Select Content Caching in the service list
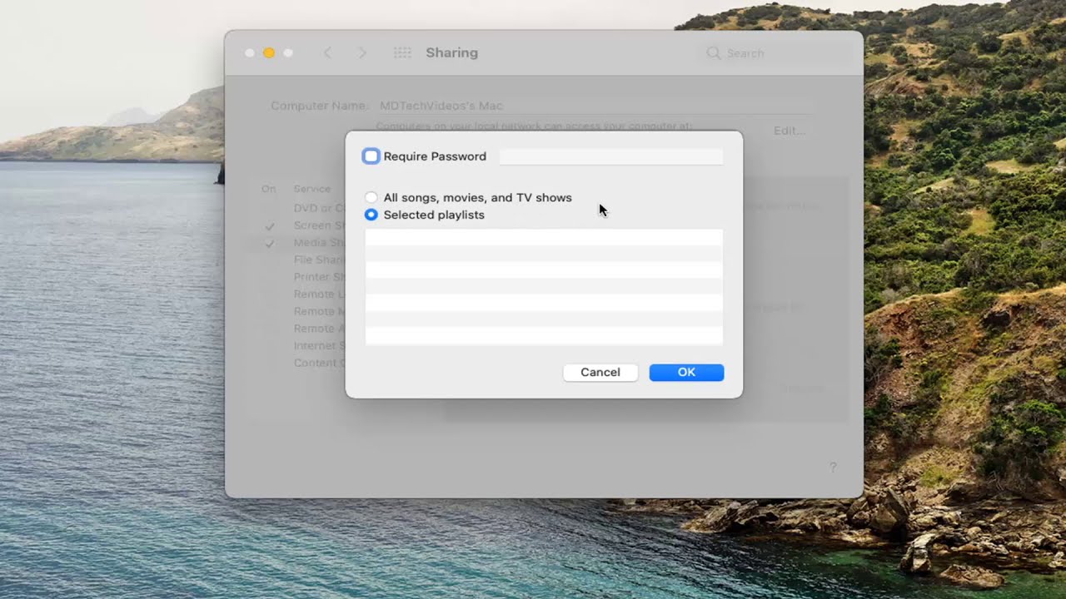This screenshot has width=1066, height=599. pos(316,363)
